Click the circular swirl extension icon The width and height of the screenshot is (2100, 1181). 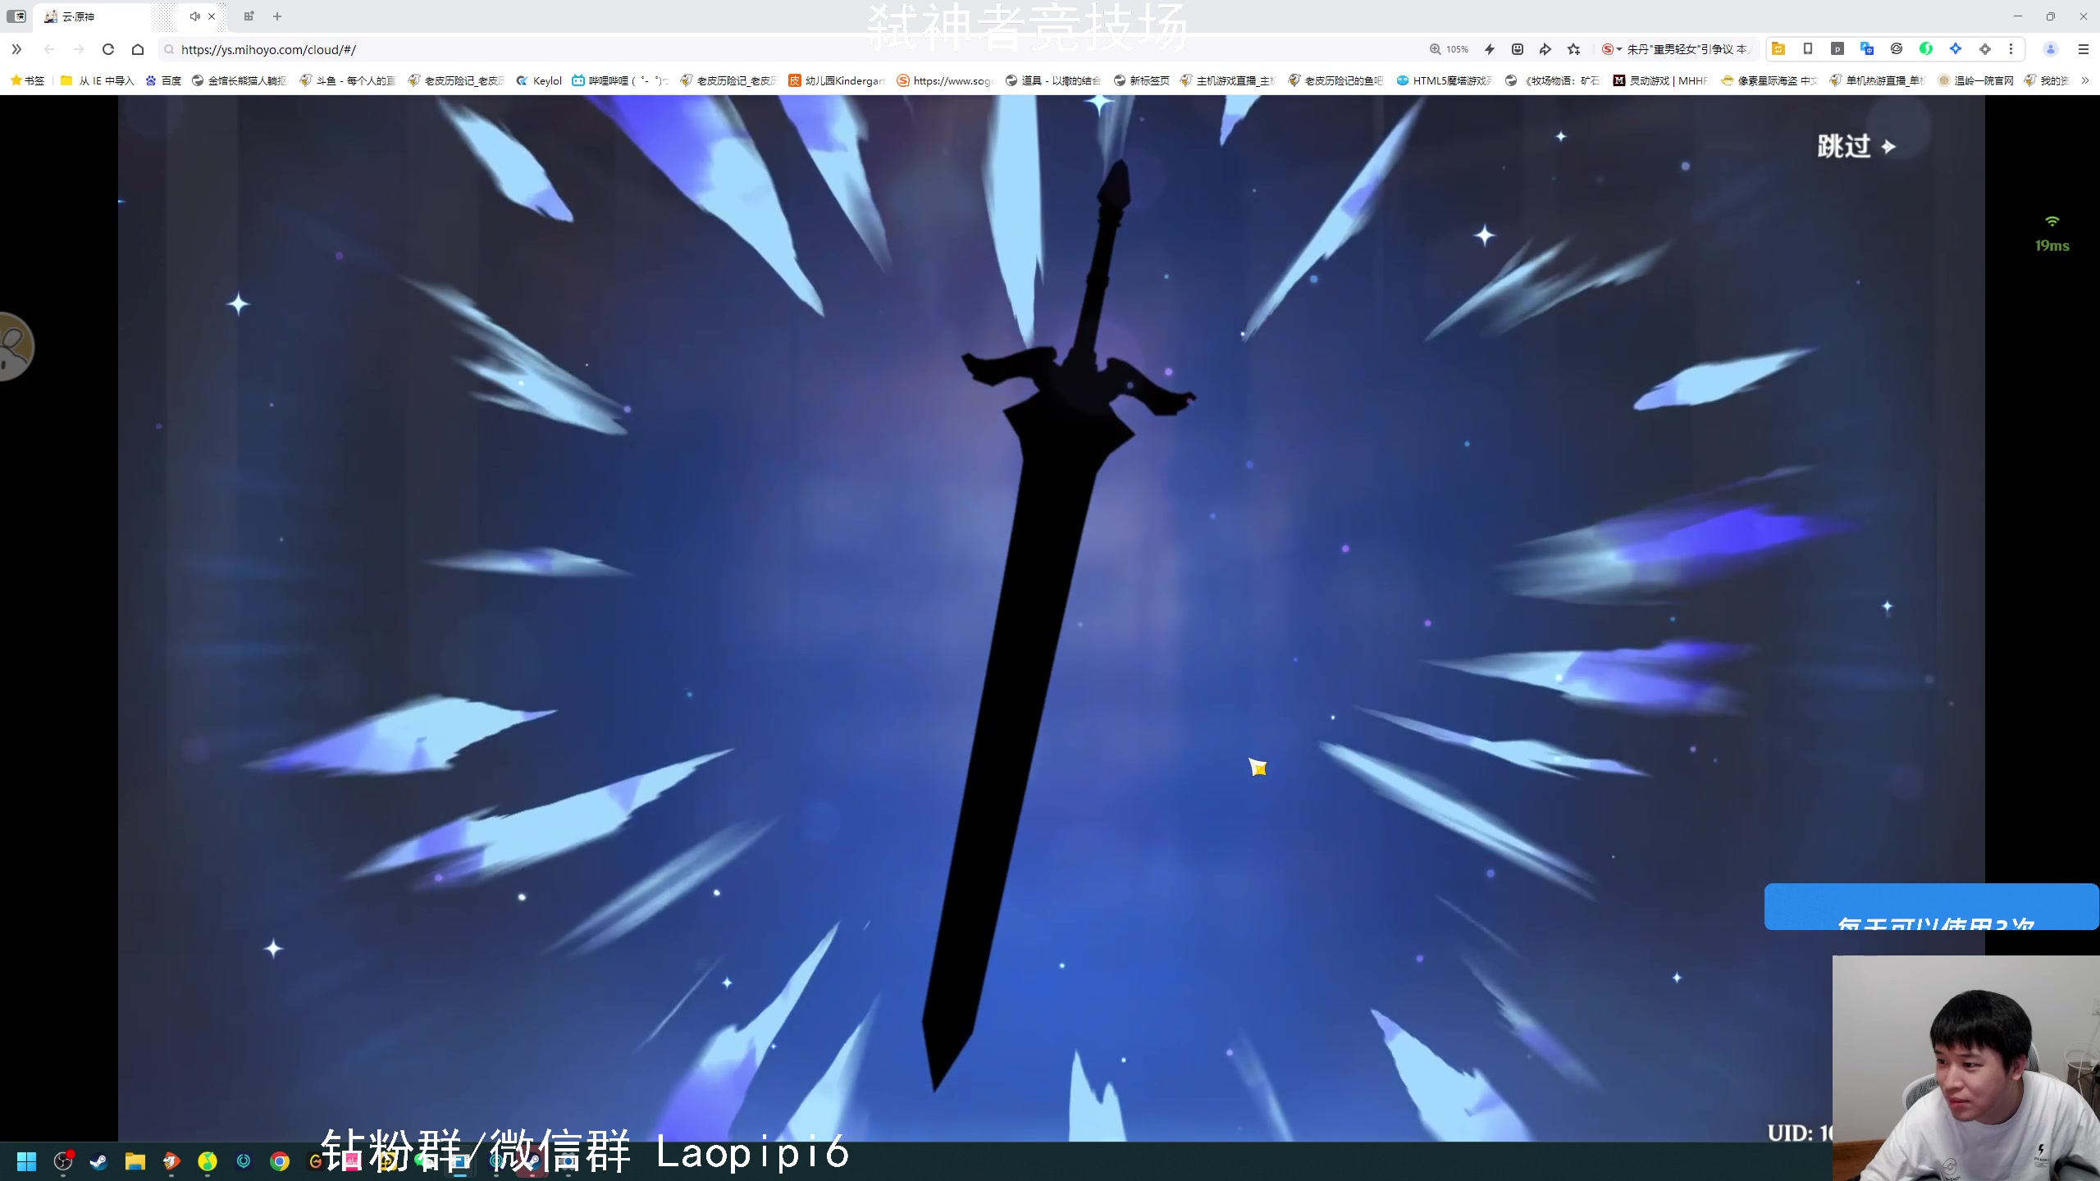coord(1897,49)
